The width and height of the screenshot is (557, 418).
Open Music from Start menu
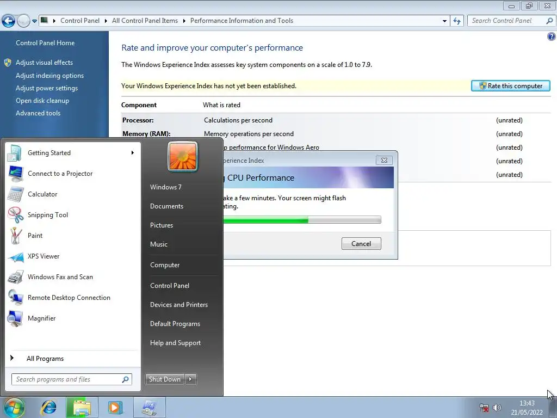[x=158, y=244]
